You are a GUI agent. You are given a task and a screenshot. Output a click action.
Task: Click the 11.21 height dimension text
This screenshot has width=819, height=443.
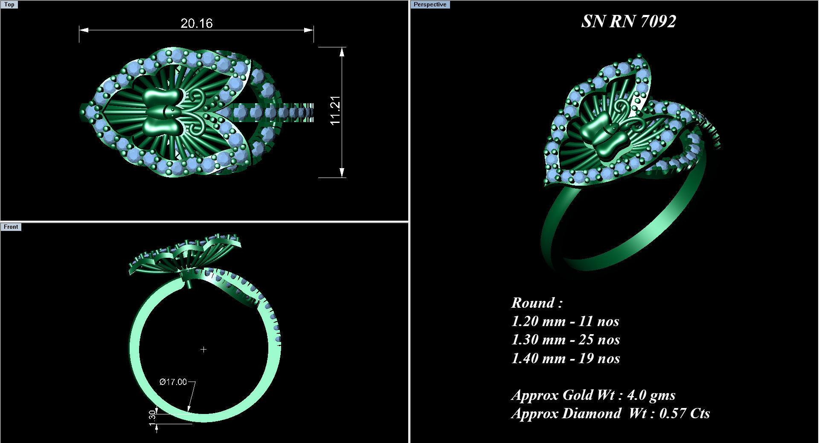click(x=335, y=110)
